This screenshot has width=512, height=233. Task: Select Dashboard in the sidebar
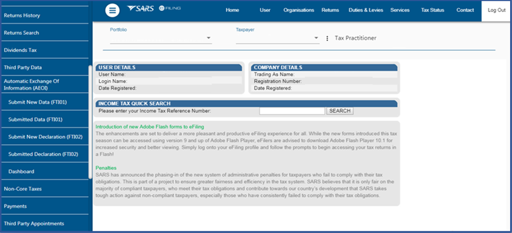(x=21, y=172)
